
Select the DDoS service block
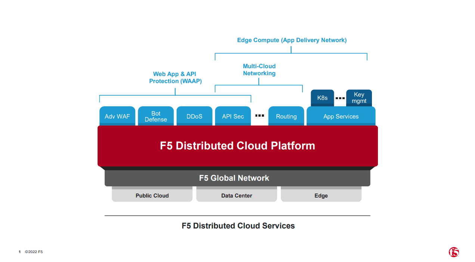point(194,116)
